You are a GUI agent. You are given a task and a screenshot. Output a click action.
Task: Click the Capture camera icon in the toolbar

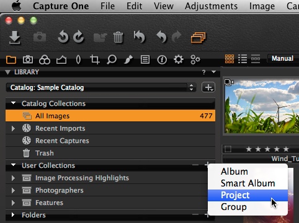pyautogui.click(x=40, y=37)
